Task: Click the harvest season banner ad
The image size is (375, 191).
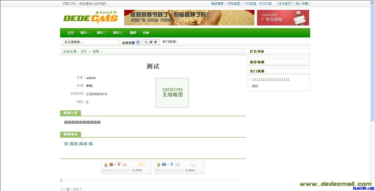Action: pyautogui.click(x=189, y=18)
